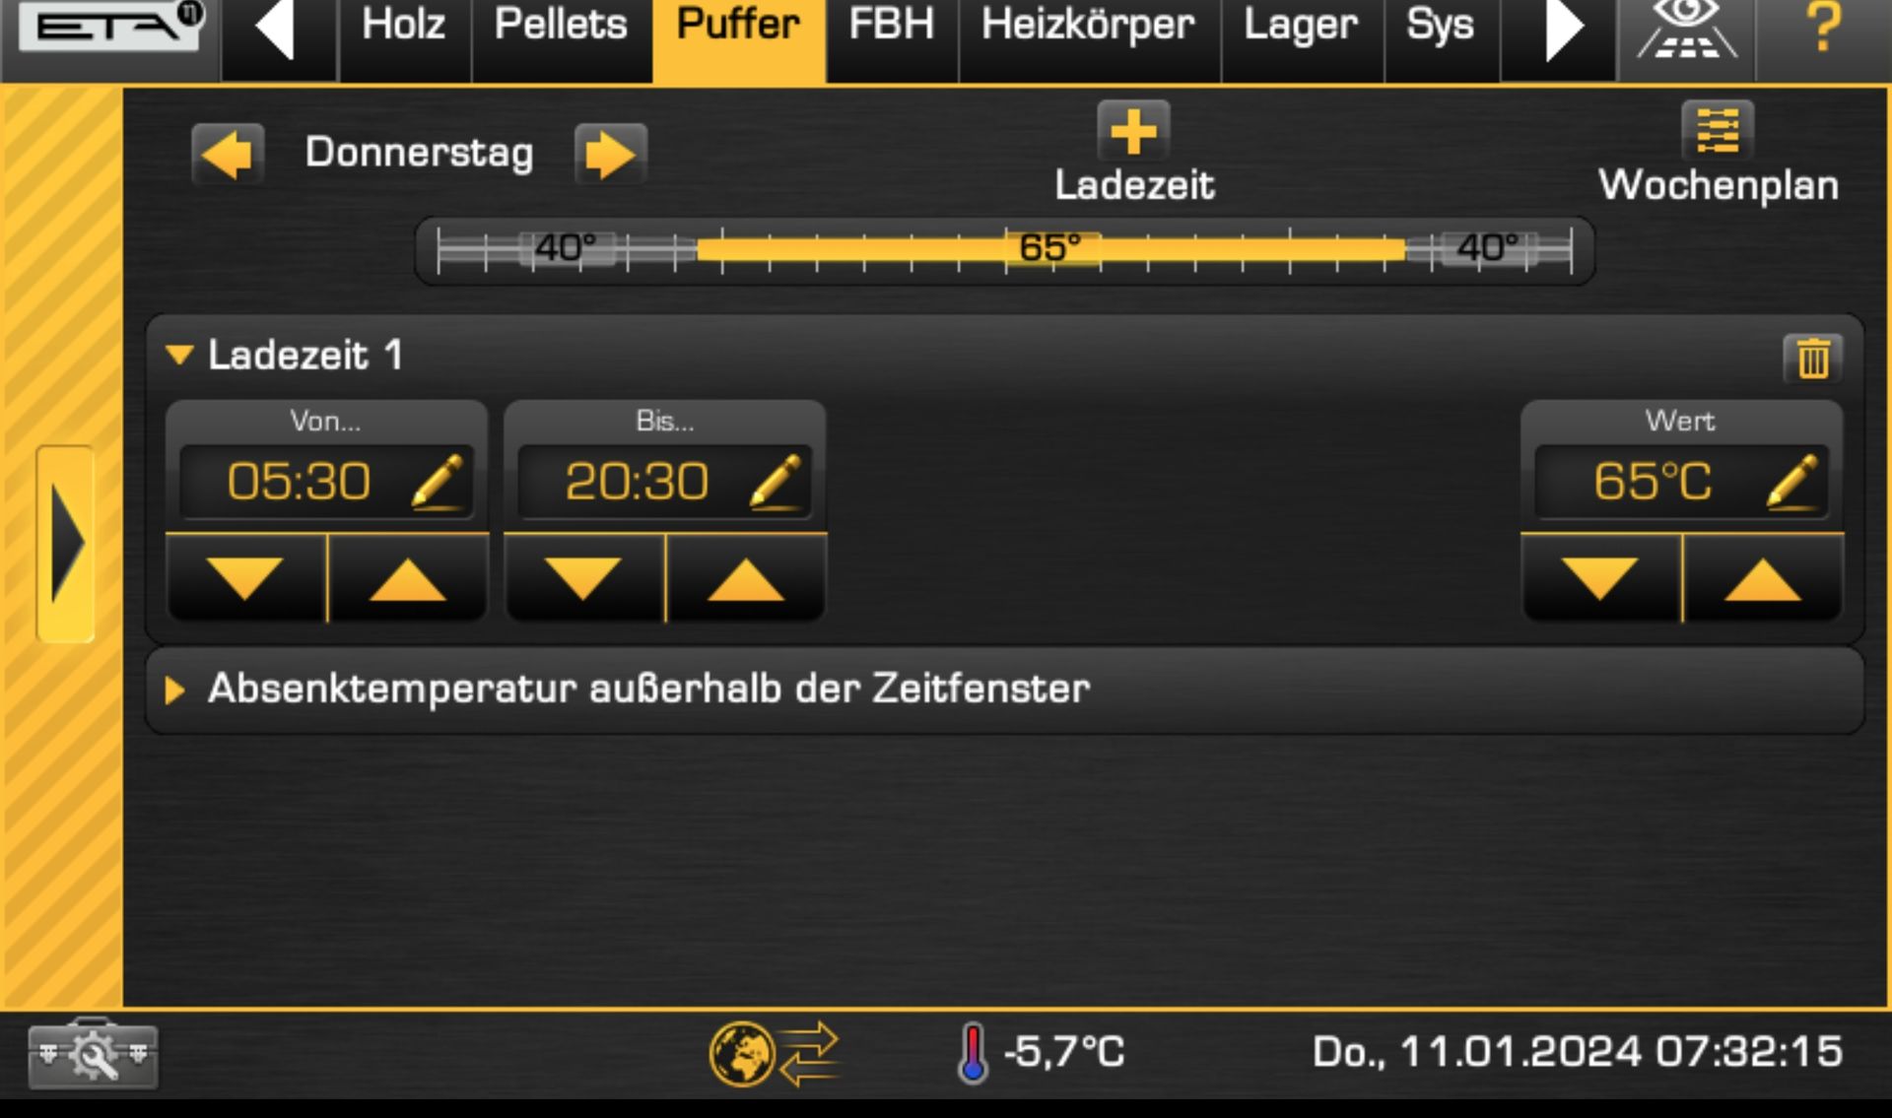Screen dimensions: 1892x1118
Task: Add a new Ladezeit with plus icon
Action: point(1133,131)
